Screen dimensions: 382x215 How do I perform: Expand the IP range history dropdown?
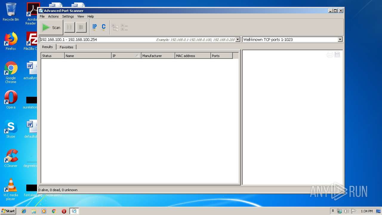pyautogui.click(x=238, y=39)
